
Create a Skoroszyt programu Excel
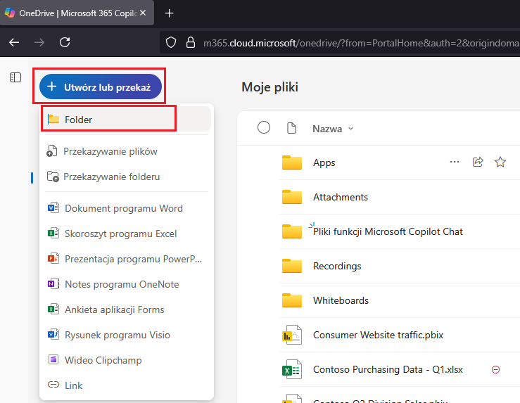pyautogui.click(x=127, y=234)
